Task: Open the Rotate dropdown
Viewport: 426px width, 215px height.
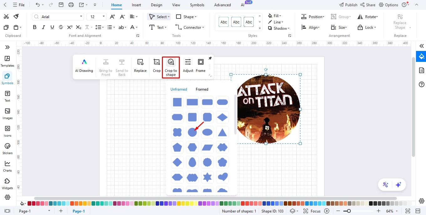Action: [368, 17]
